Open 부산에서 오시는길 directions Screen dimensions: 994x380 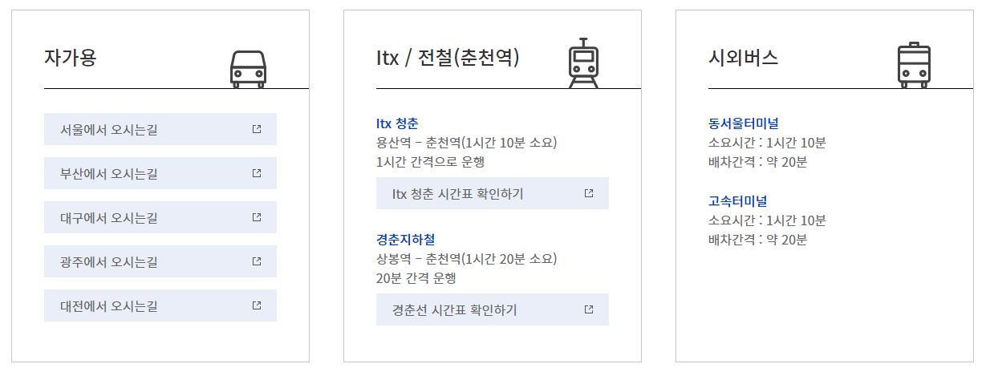tap(160, 173)
